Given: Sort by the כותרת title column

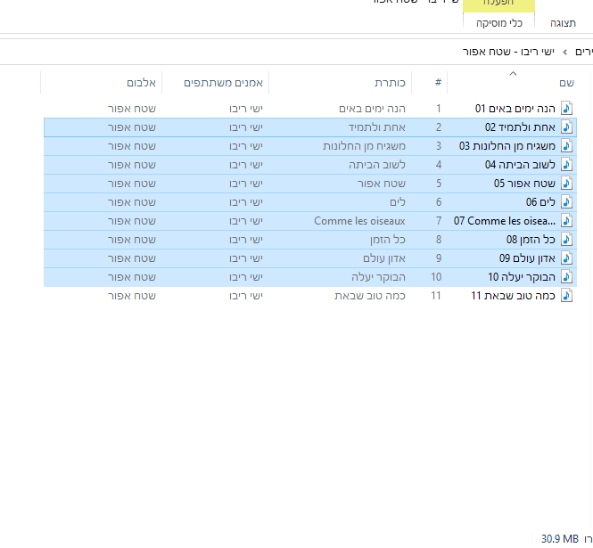Looking at the screenshot, I should [390, 83].
